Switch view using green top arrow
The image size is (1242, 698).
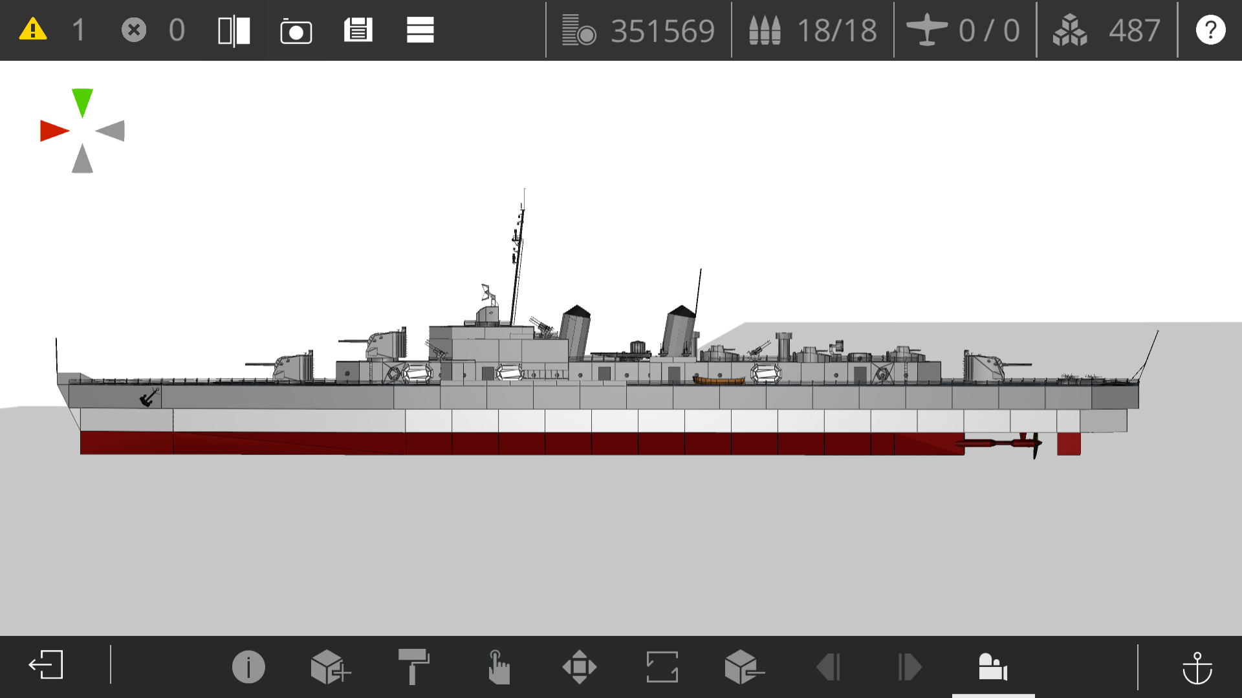click(x=82, y=103)
